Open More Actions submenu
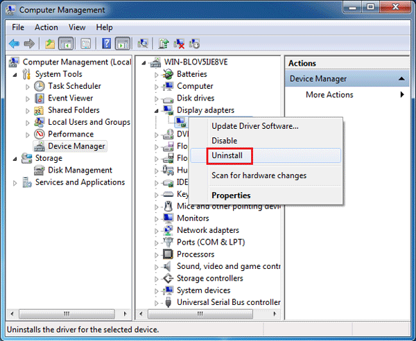 [x=347, y=95]
